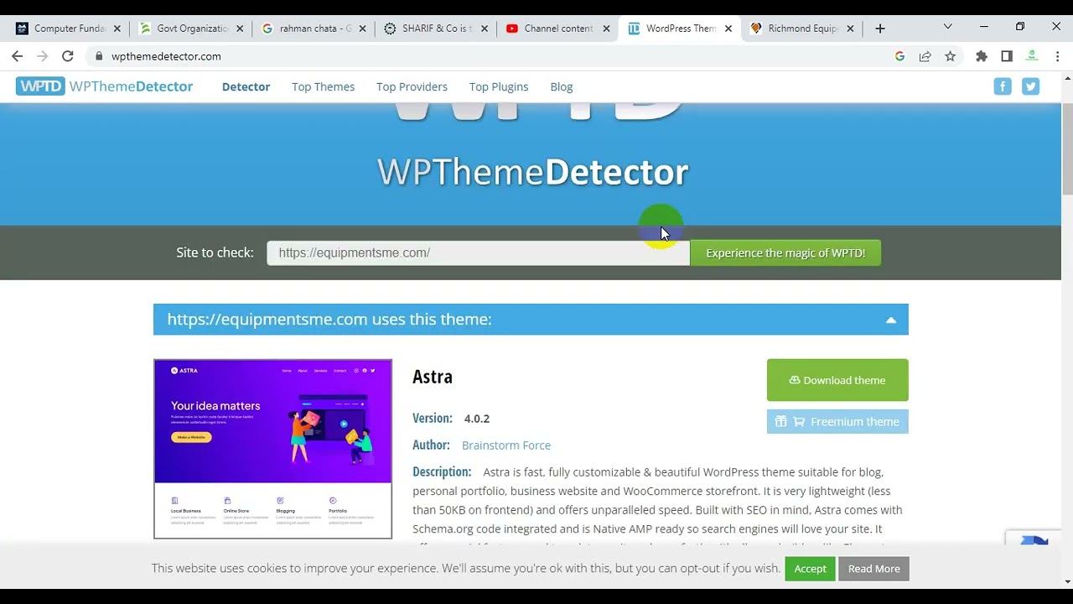Open tab search dropdown arrow
Viewport: 1073px width, 604px height.
pyautogui.click(x=947, y=27)
